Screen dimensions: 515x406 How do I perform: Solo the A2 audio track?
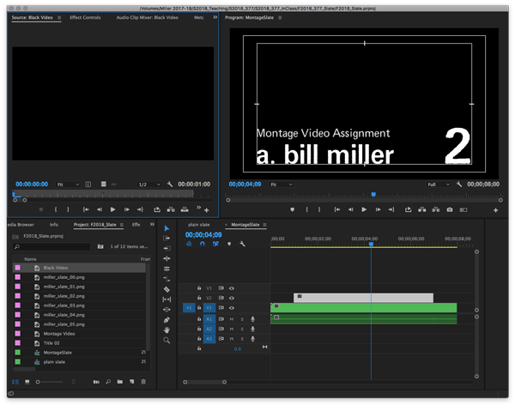click(x=242, y=329)
